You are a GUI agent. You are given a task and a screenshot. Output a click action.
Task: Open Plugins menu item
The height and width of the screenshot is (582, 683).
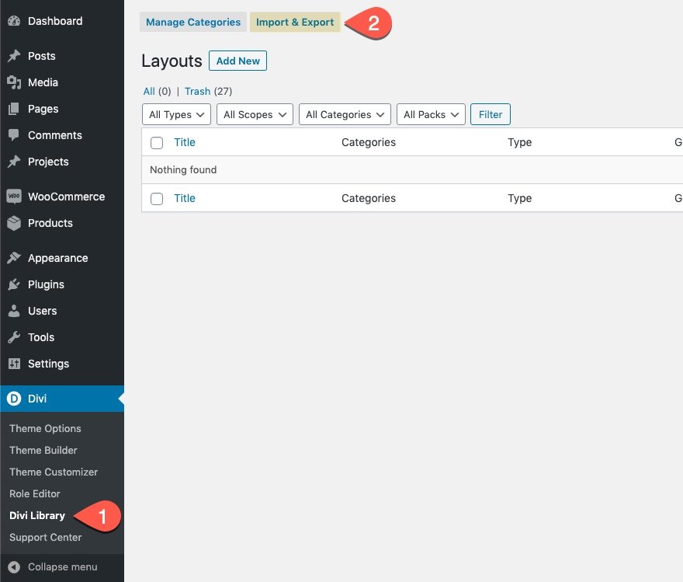point(62,284)
